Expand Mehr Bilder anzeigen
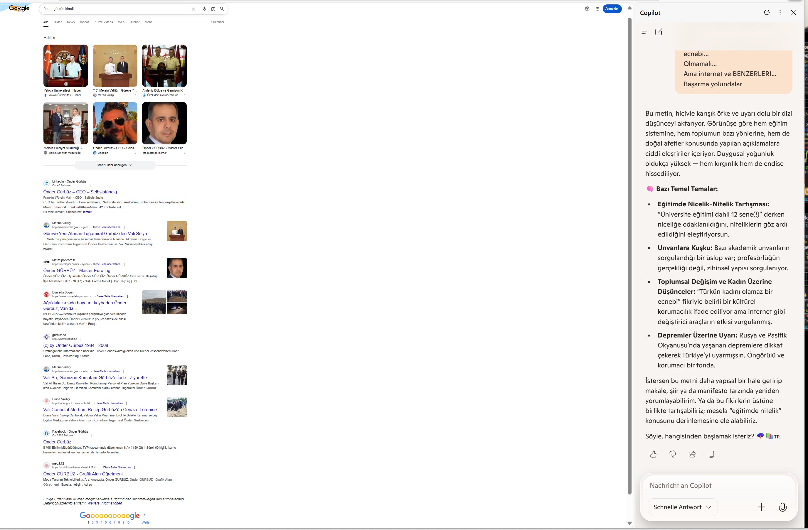The width and height of the screenshot is (808, 530). (115, 165)
